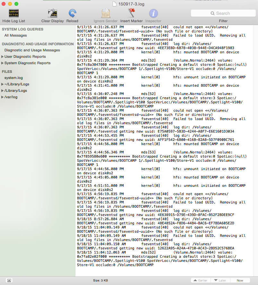This screenshot has height=285, width=258.
Task: Insert a marker using flag icon
Action: click(x=131, y=13)
